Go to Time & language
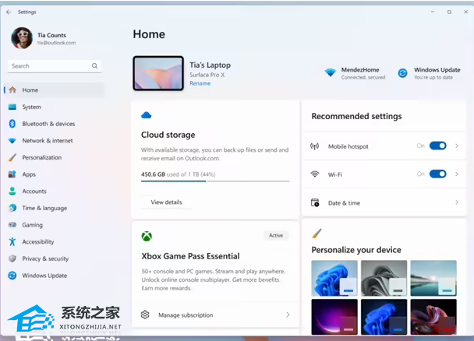This screenshot has height=341, width=474. [55, 208]
